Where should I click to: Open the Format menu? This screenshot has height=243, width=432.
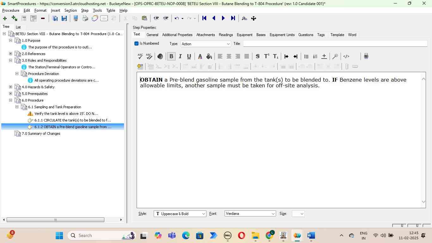[x=40, y=10]
